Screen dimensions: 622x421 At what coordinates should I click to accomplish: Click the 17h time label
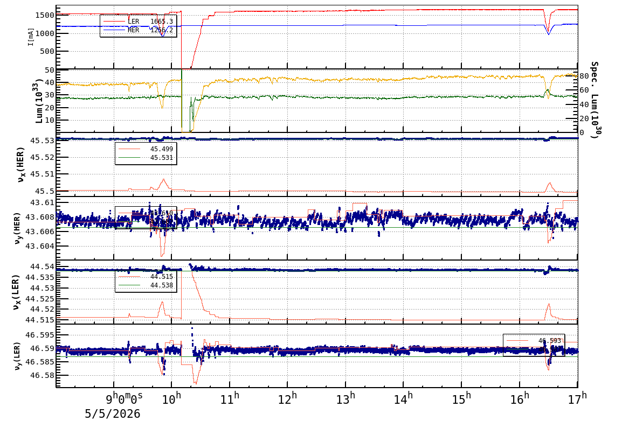coord(578,398)
